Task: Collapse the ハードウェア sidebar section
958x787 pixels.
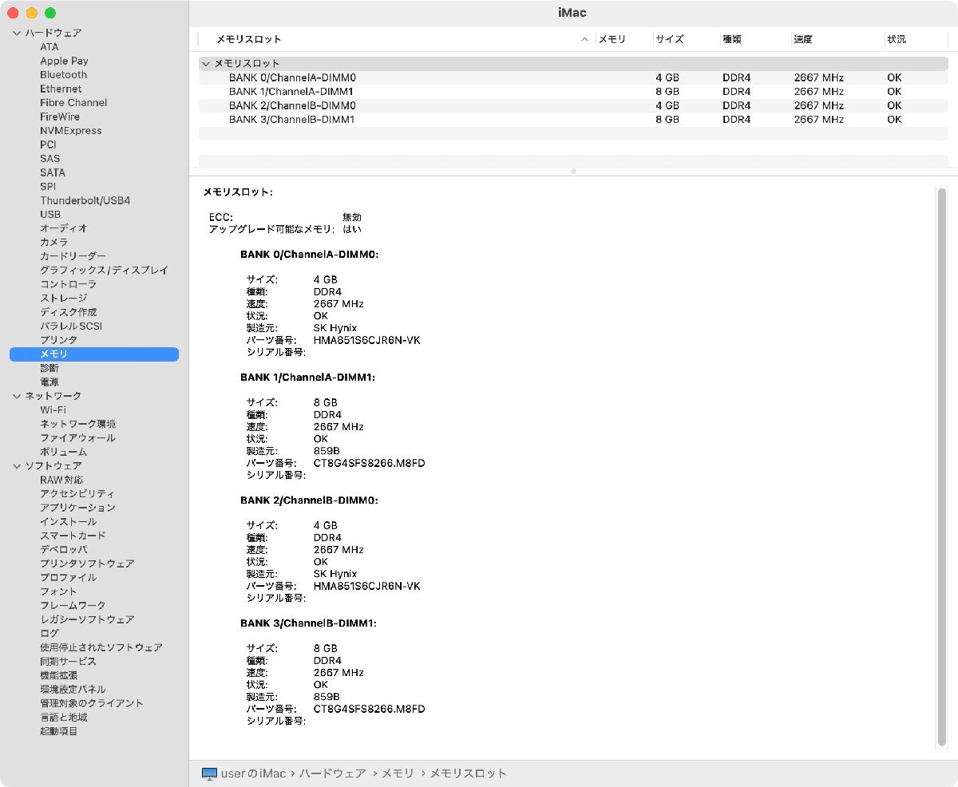Action: tap(17, 33)
